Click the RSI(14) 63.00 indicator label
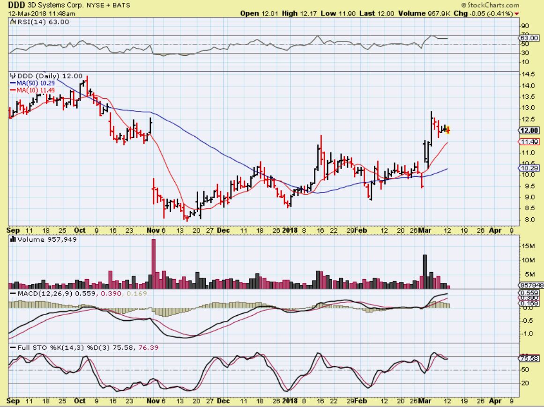 pyautogui.click(x=43, y=22)
